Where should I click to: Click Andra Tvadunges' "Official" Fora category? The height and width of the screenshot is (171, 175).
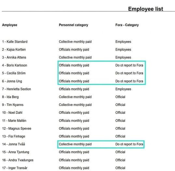120,160
